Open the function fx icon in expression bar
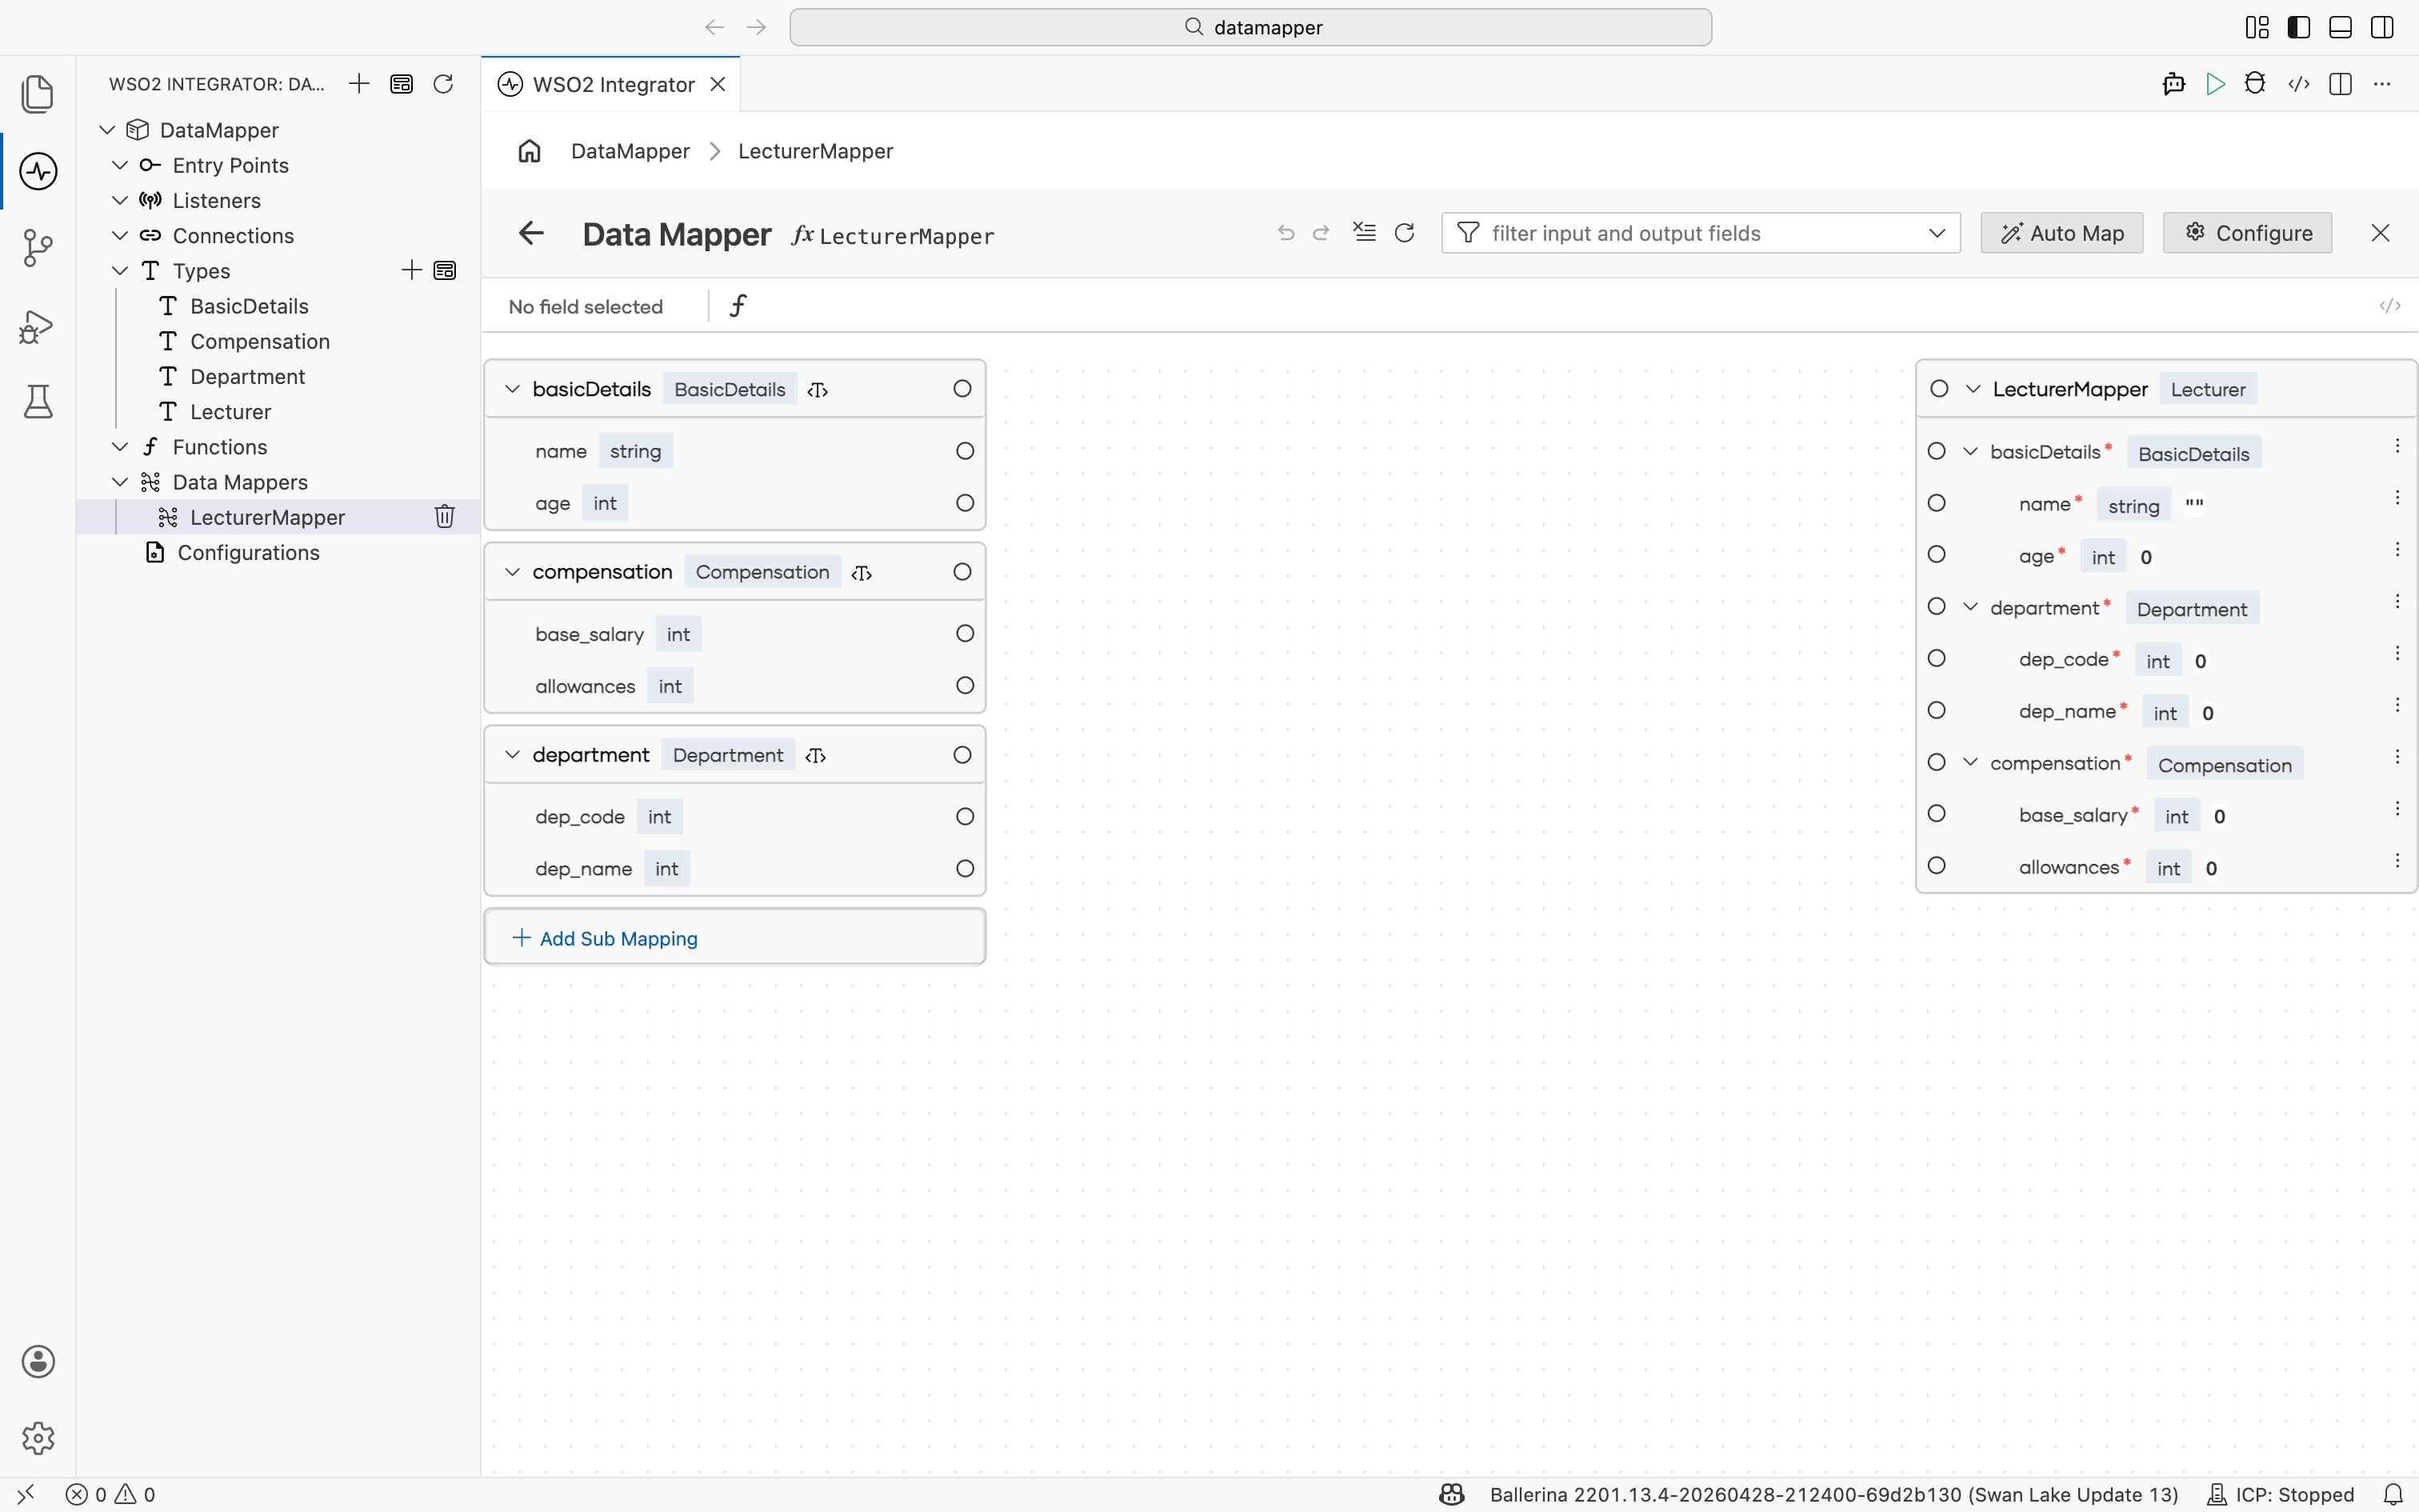The image size is (2419, 1512). pos(738,305)
